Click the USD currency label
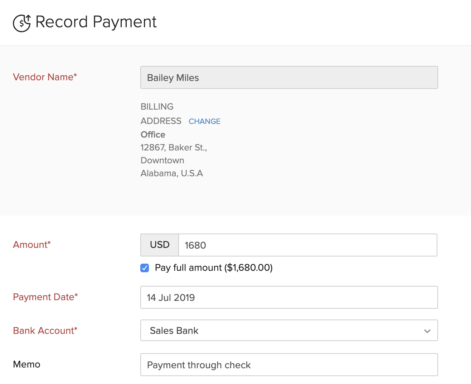Viewport: 471px width, 384px height. click(159, 245)
